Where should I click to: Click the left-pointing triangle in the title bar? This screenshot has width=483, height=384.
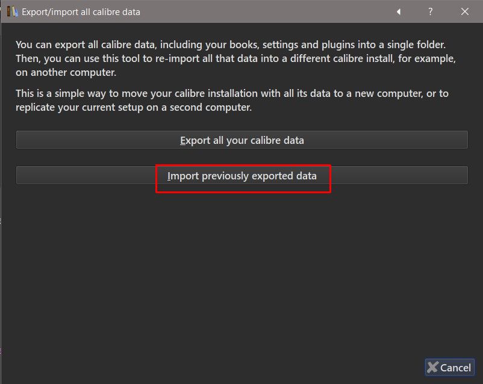(398, 11)
